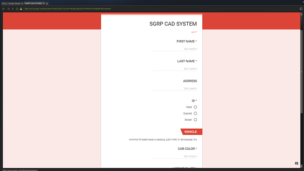The width and height of the screenshot is (304, 171).
Task: Go back with the browser back arrow
Action: [4, 9]
